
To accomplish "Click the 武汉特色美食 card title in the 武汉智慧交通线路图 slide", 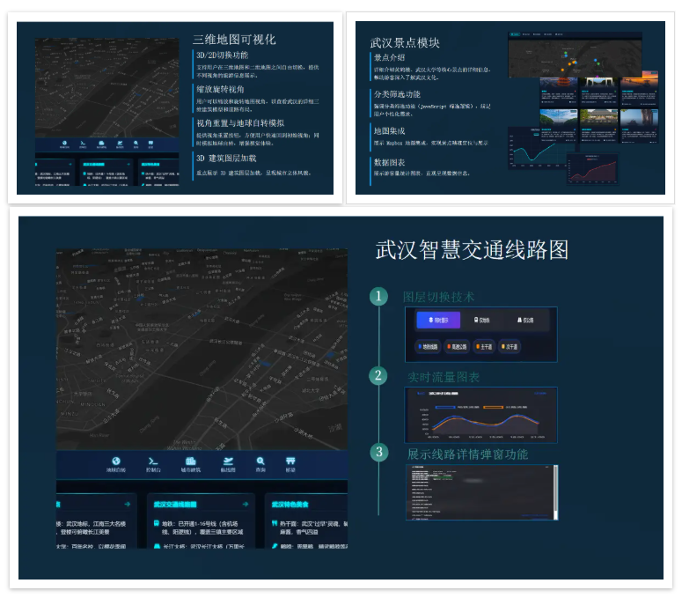I will point(290,504).
